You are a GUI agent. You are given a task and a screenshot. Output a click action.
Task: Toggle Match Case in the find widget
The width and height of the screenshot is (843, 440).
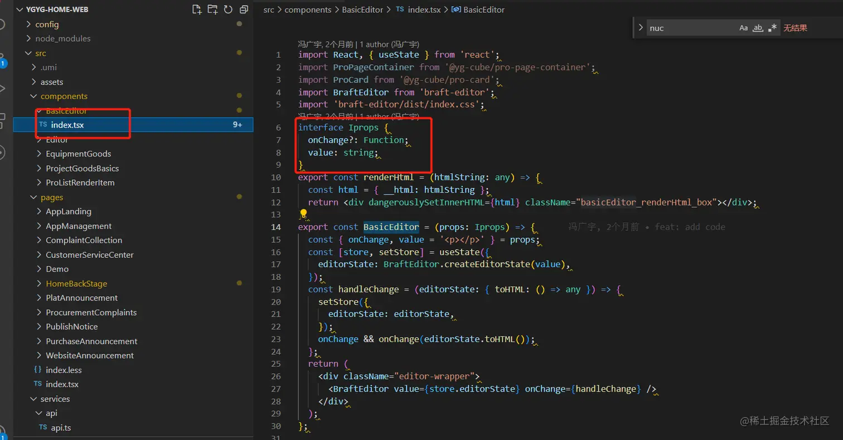tap(743, 28)
